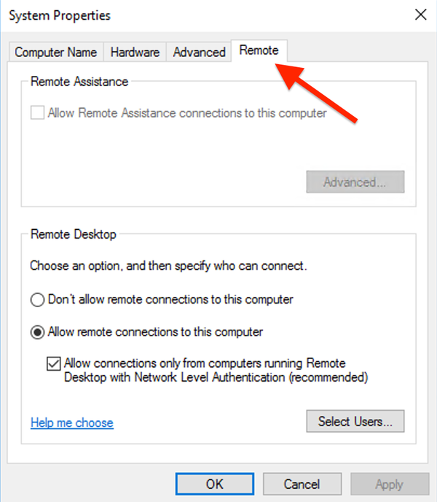
Task: Open the Help me choose link
Action: (72, 422)
